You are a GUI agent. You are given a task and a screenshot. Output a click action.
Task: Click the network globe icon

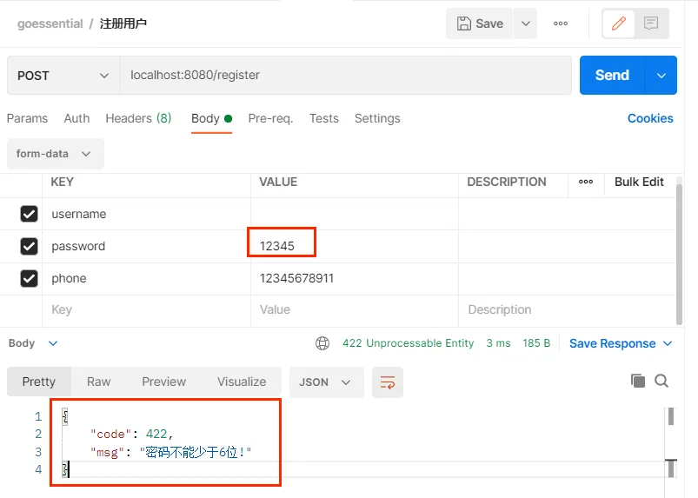(x=322, y=343)
